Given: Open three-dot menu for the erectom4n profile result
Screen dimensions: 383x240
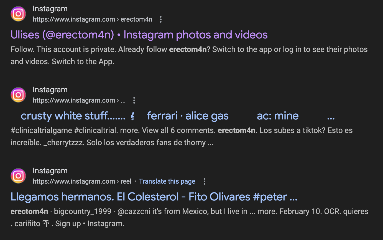Looking at the screenshot, I should click(x=161, y=19).
